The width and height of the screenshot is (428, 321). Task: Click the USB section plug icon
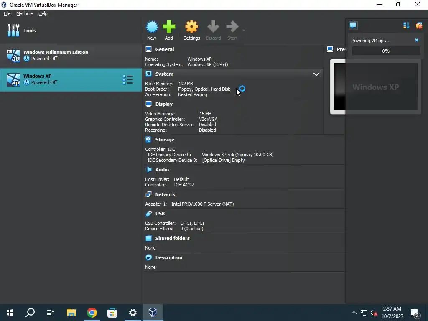[x=148, y=214]
